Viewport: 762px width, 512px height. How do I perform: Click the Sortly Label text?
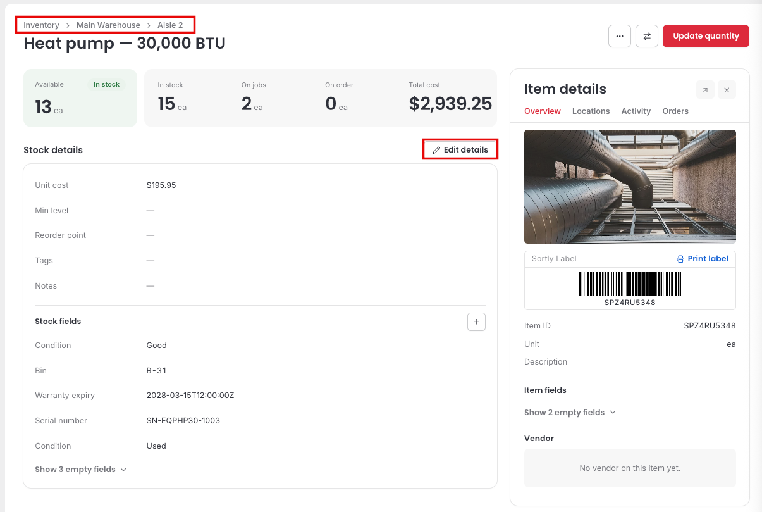click(554, 259)
